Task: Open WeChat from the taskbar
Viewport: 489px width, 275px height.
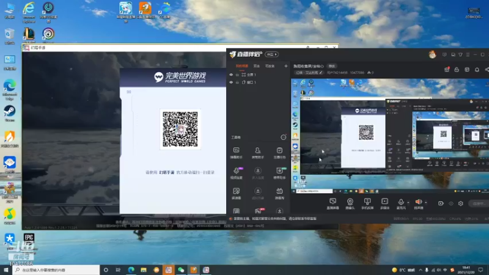Action: click(x=181, y=270)
